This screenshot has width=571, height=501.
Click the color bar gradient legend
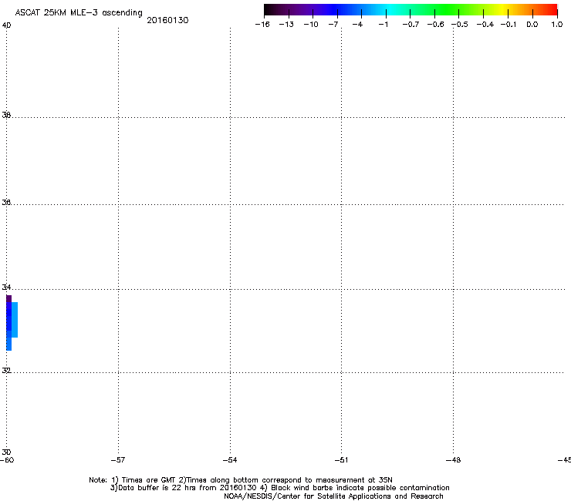pos(411,9)
